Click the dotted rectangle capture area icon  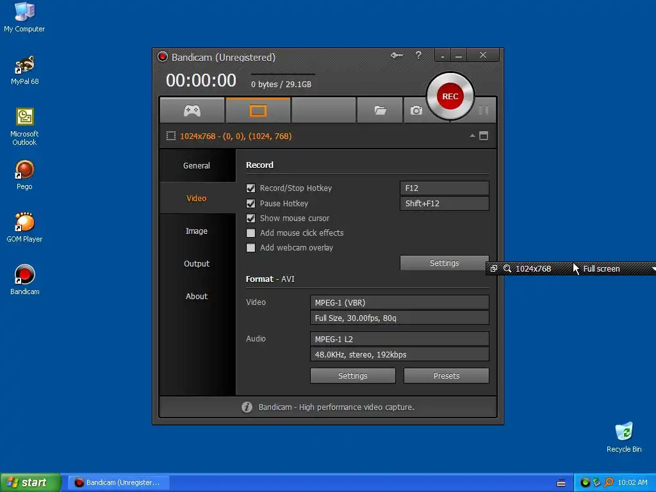click(170, 136)
